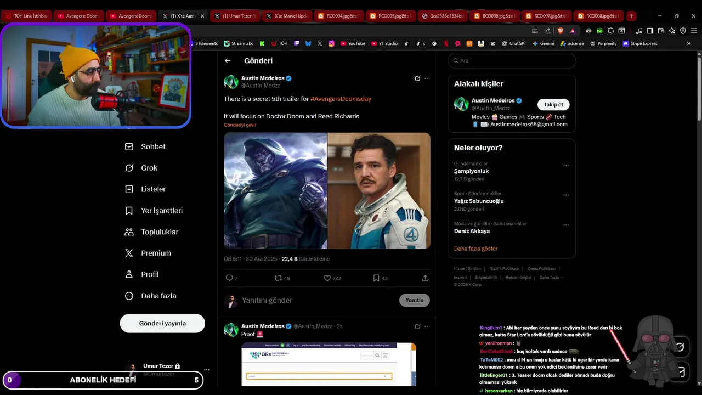The image size is (702, 395).
Task: Open Instagram bookmark icon
Action: 332,43
